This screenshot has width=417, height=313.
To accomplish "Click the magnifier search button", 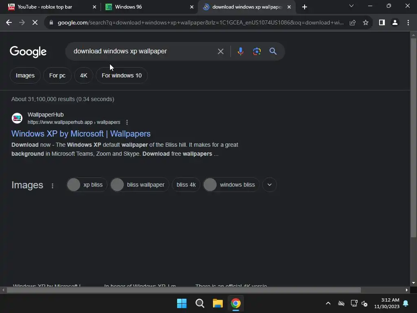I will click(273, 51).
